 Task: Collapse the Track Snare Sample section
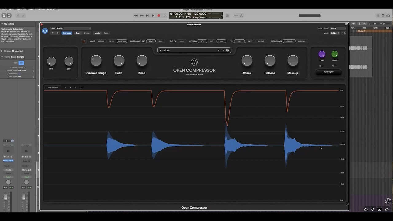coord(2,57)
